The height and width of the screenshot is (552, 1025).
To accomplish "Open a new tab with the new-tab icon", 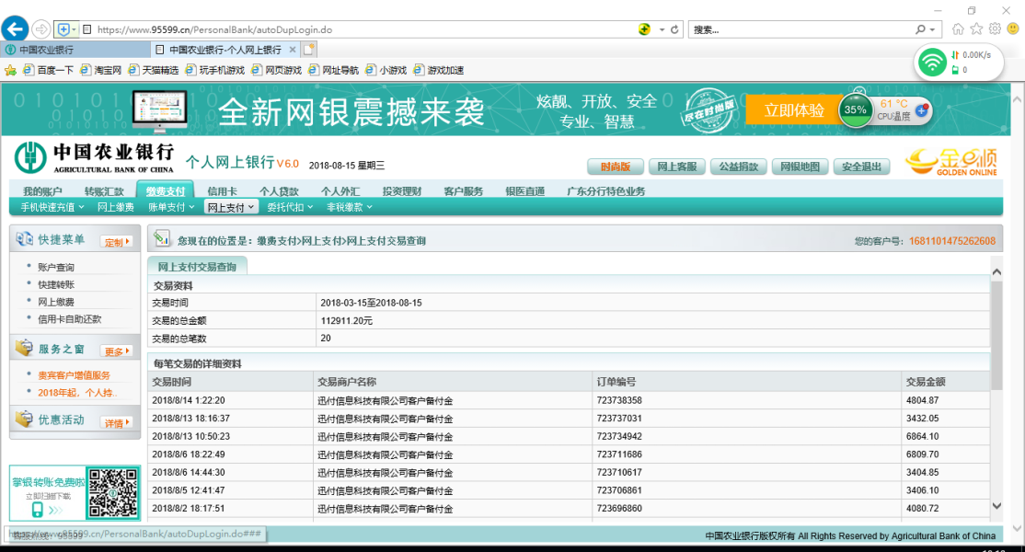I will click(309, 49).
